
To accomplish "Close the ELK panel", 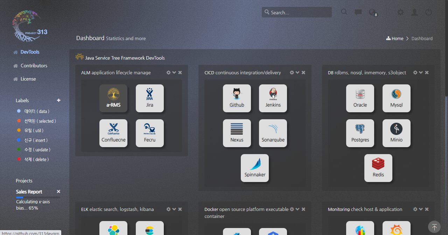I will [x=180, y=209].
